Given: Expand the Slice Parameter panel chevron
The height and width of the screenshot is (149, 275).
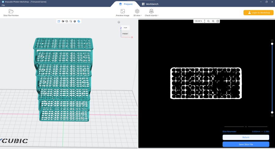Looking at the screenshot, I should click(x=246, y=127).
